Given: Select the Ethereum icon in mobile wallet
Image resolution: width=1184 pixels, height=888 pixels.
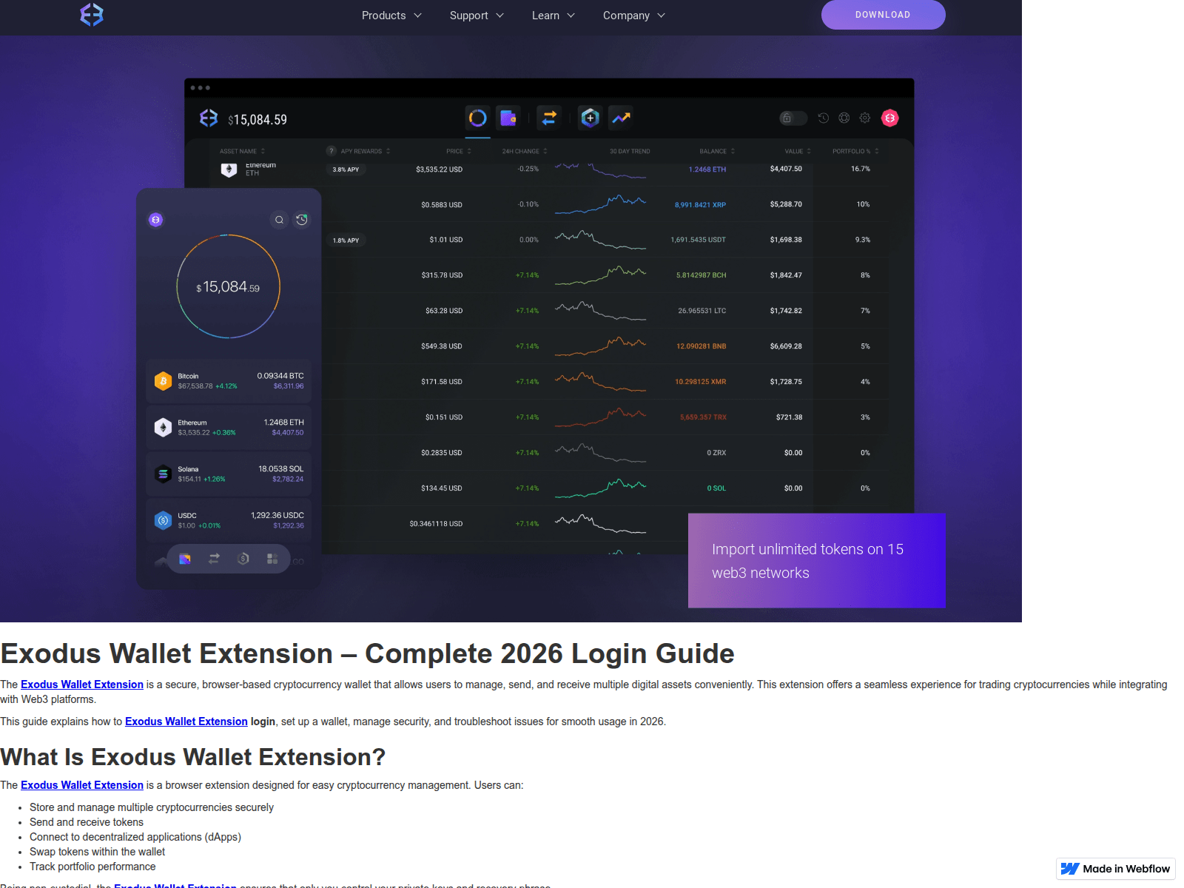Looking at the screenshot, I should tap(163, 427).
